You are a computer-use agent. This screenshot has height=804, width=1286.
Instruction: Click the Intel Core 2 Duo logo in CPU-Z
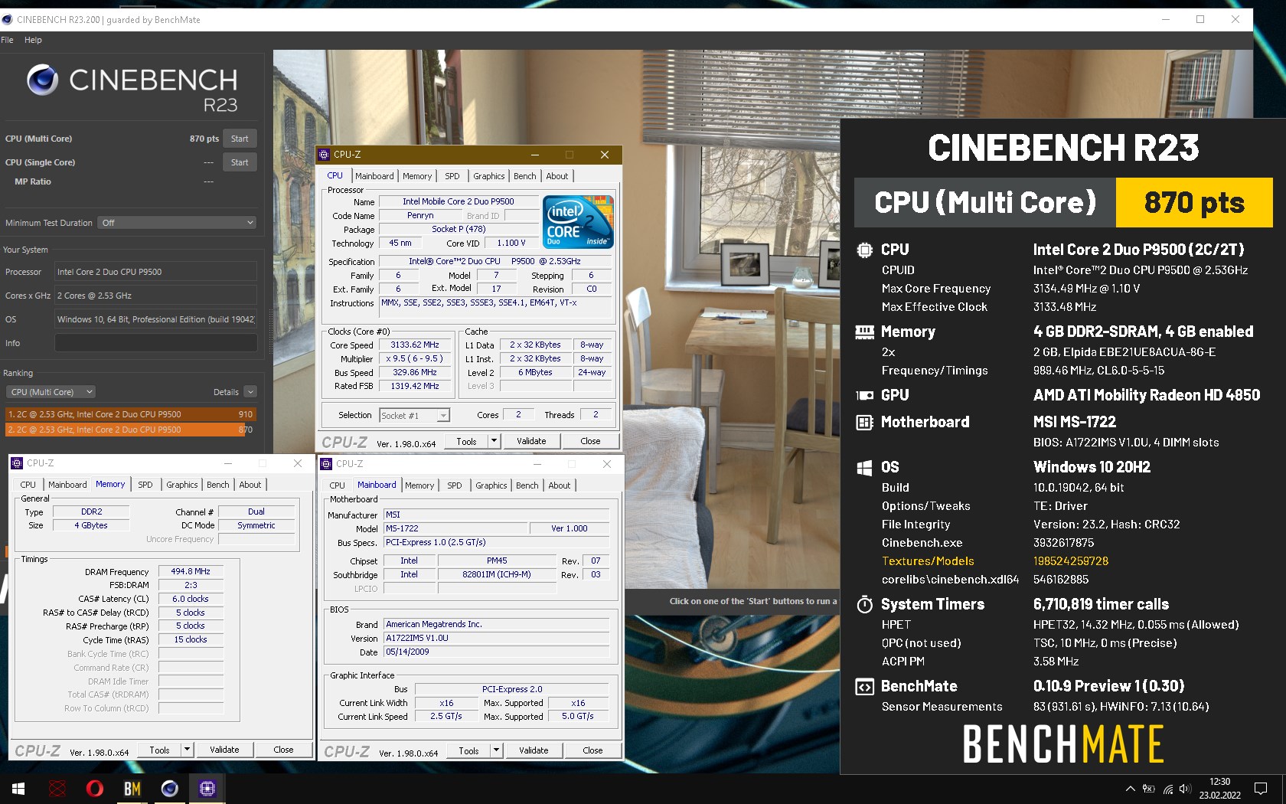579,222
